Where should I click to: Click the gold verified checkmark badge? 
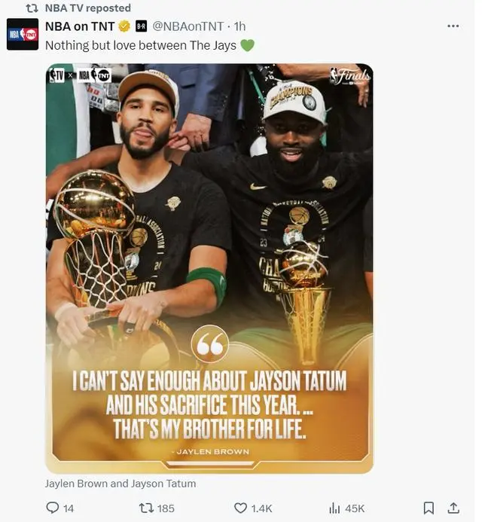(124, 26)
